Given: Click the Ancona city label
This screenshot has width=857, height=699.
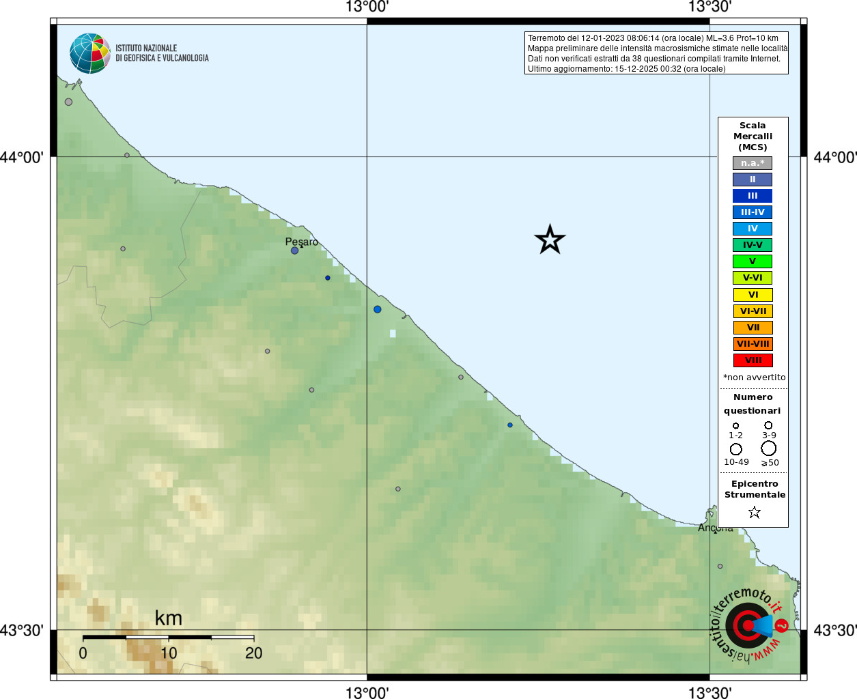Looking at the screenshot, I should [x=716, y=528].
